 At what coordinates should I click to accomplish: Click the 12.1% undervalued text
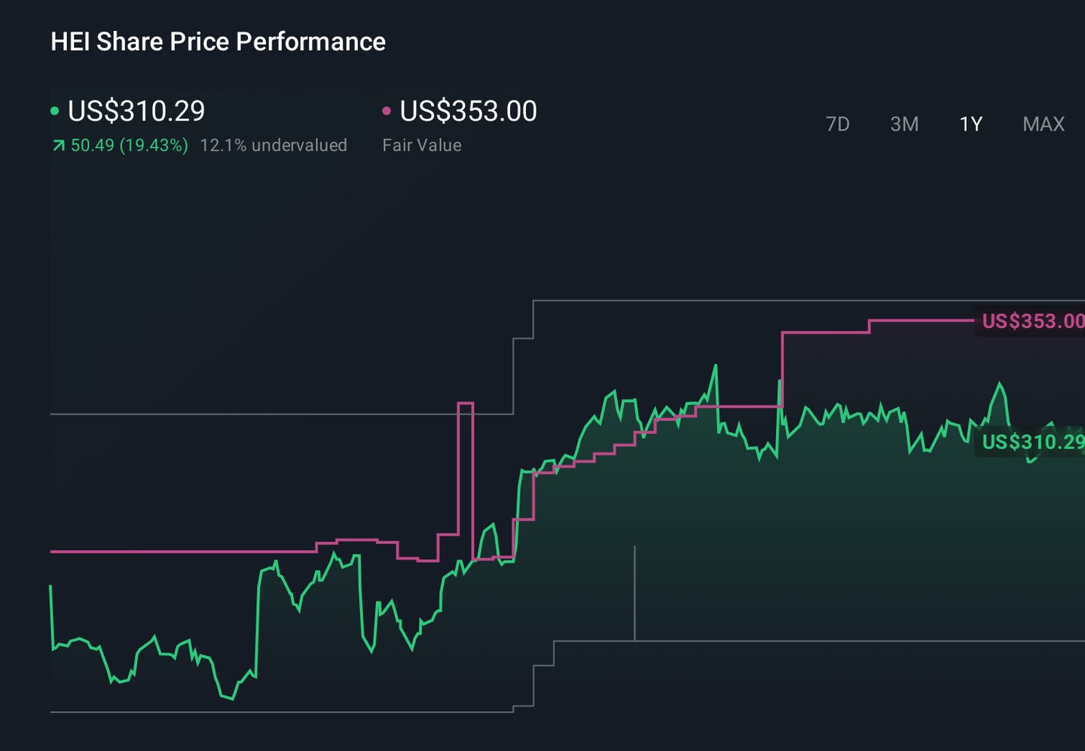[x=274, y=146]
